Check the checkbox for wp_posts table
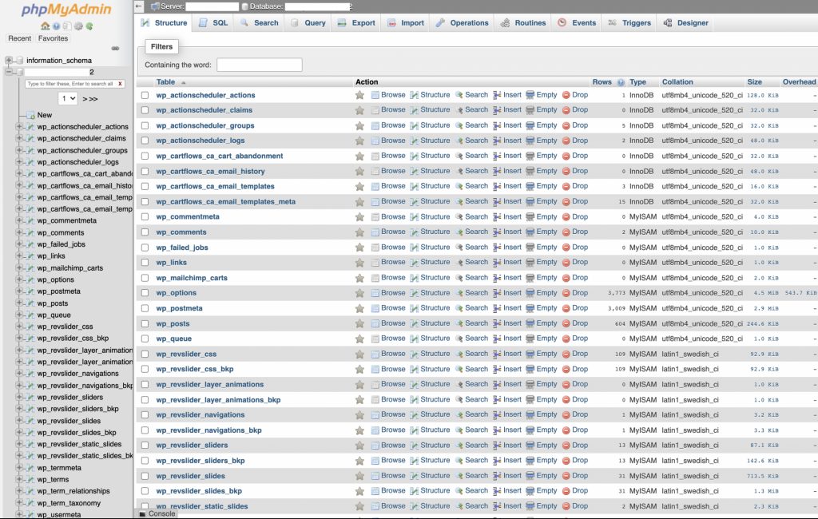Screen dimensions: 818x519 145,323
